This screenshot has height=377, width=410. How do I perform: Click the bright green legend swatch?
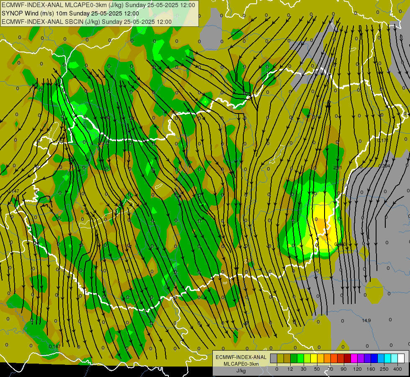coord(301,358)
